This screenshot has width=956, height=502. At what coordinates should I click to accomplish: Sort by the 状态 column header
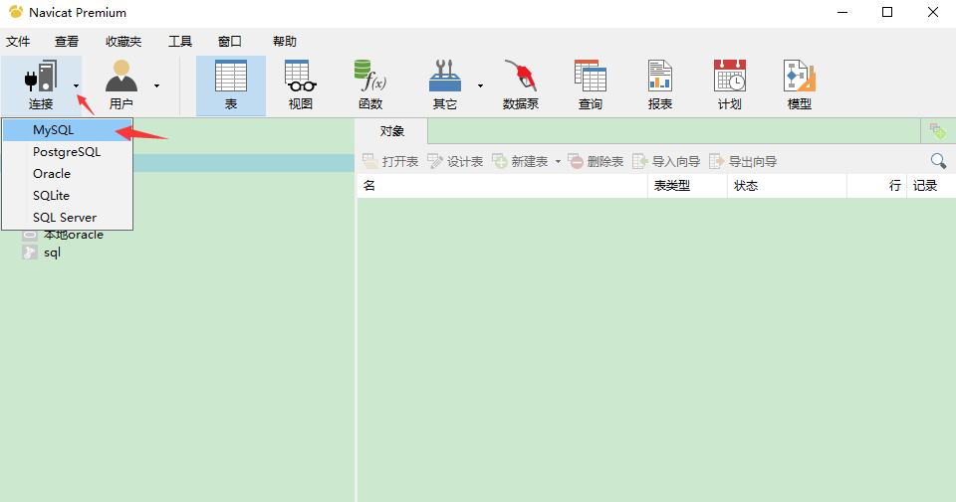[x=787, y=186]
